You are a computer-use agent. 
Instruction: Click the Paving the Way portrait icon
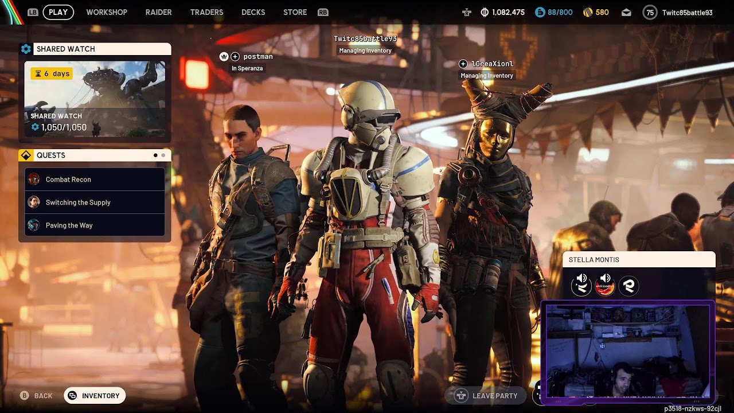[34, 225]
